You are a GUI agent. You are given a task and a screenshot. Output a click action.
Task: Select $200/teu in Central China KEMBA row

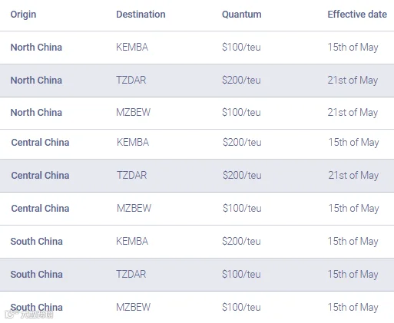click(x=242, y=142)
